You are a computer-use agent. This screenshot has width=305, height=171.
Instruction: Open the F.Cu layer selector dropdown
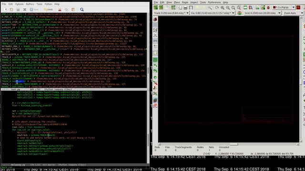coord(284,8)
